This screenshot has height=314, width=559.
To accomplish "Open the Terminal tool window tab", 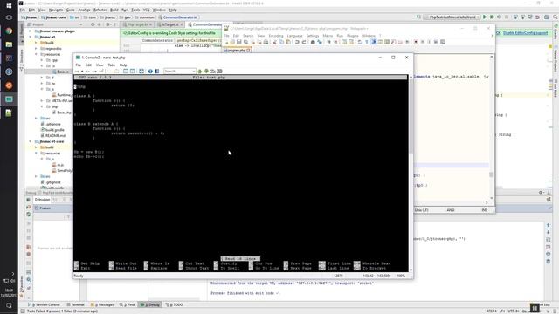I will click(76, 304).
